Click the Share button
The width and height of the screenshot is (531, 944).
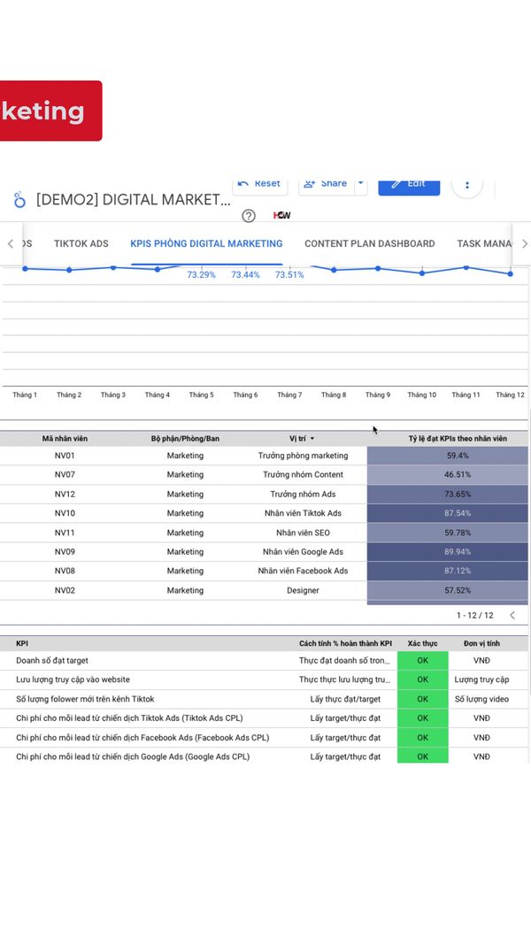tap(326, 184)
